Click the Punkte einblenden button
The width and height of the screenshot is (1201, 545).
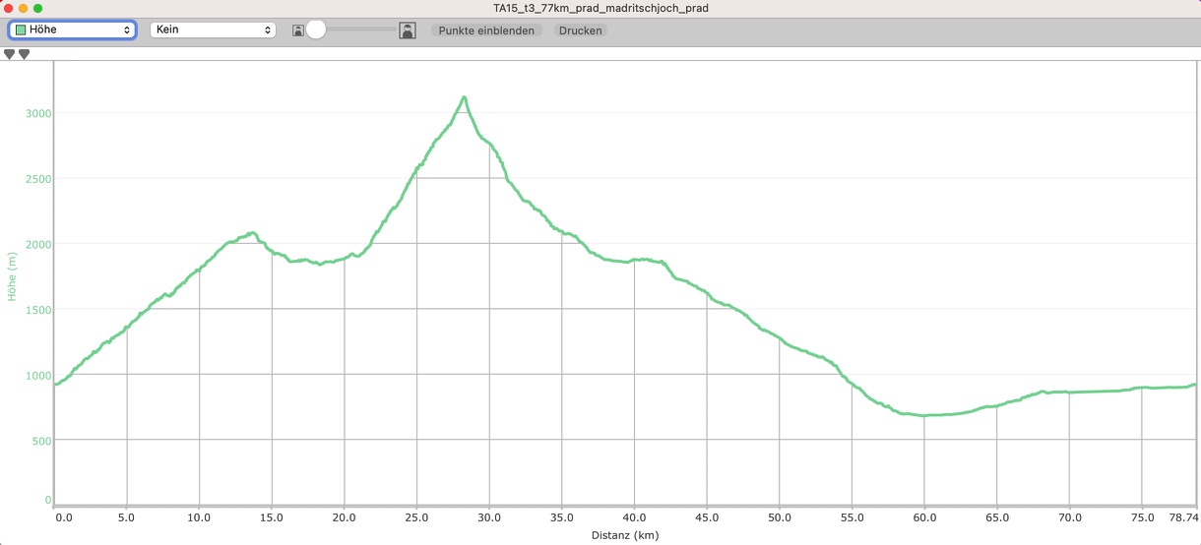(x=486, y=30)
